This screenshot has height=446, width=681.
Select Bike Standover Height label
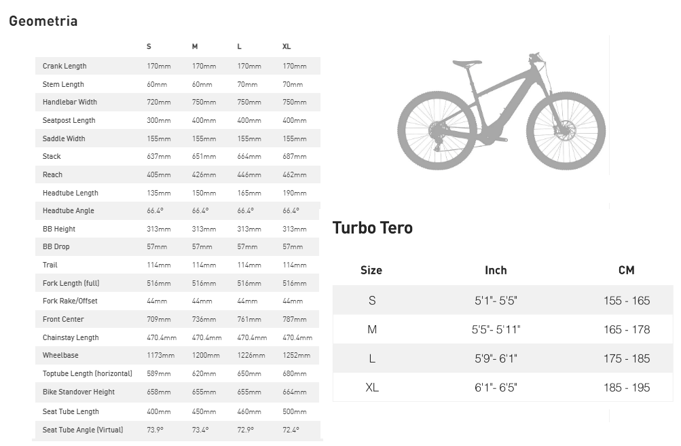(78, 392)
